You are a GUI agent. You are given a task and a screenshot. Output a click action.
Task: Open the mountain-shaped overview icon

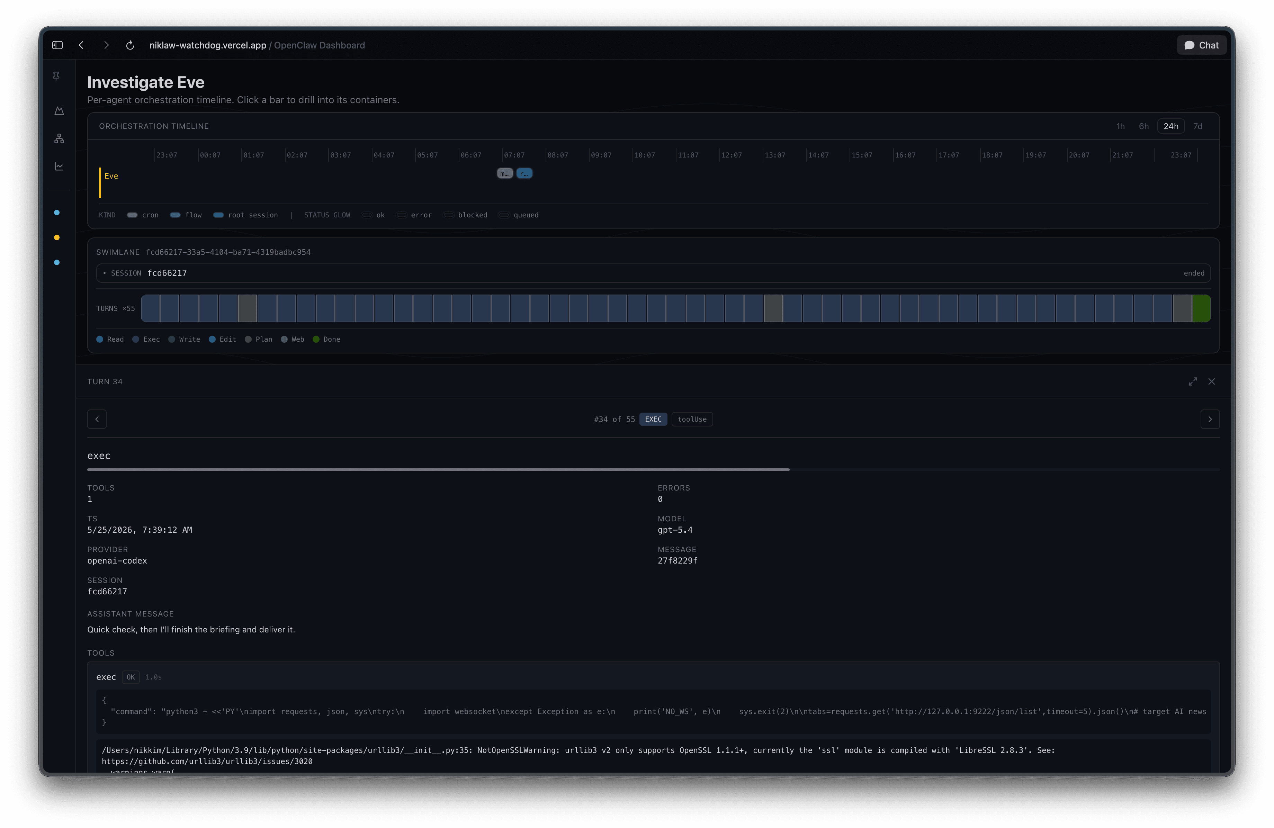(x=59, y=111)
